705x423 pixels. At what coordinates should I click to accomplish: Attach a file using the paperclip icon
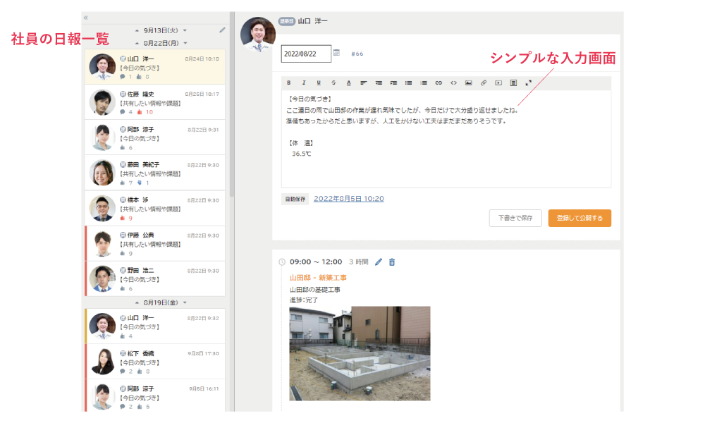(x=484, y=82)
